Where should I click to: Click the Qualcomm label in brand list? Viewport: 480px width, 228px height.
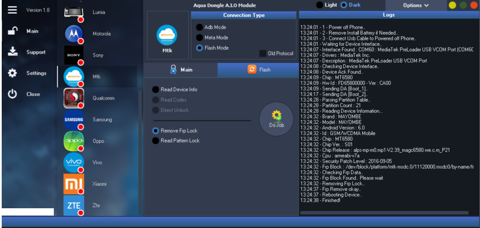(x=102, y=98)
